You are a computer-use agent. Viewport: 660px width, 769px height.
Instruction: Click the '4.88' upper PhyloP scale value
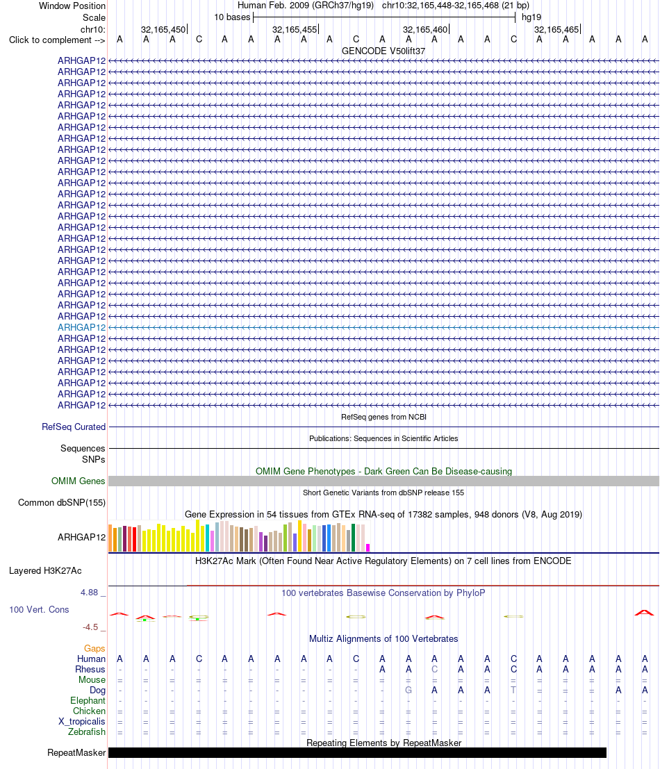click(89, 593)
